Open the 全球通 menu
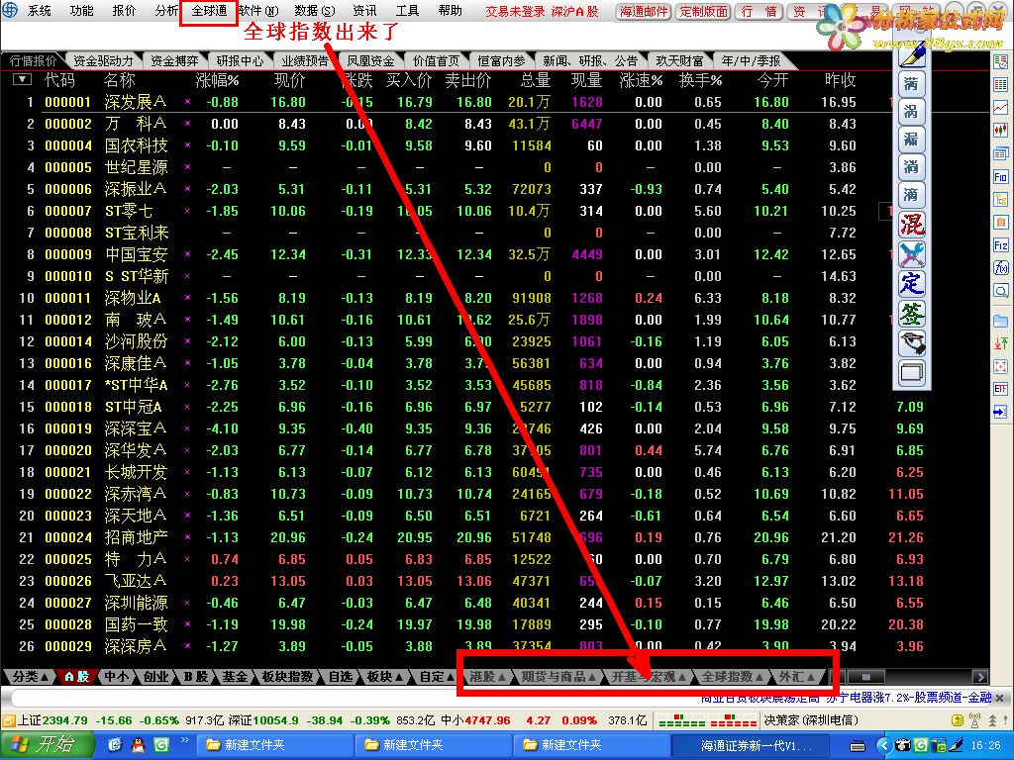 tap(209, 11)
